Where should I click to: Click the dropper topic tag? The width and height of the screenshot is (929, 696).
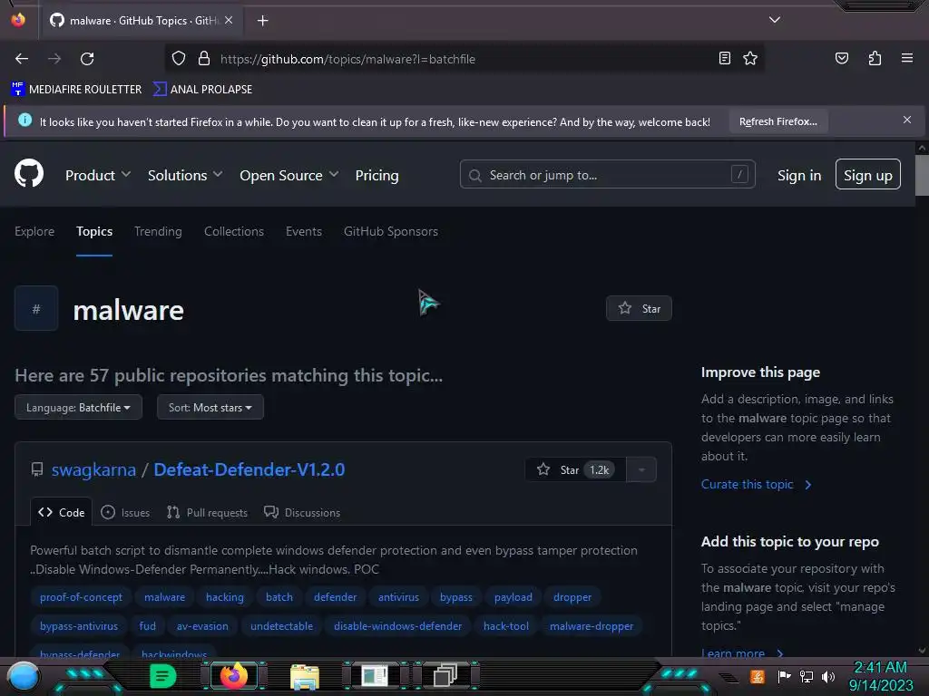pos(572,597)
